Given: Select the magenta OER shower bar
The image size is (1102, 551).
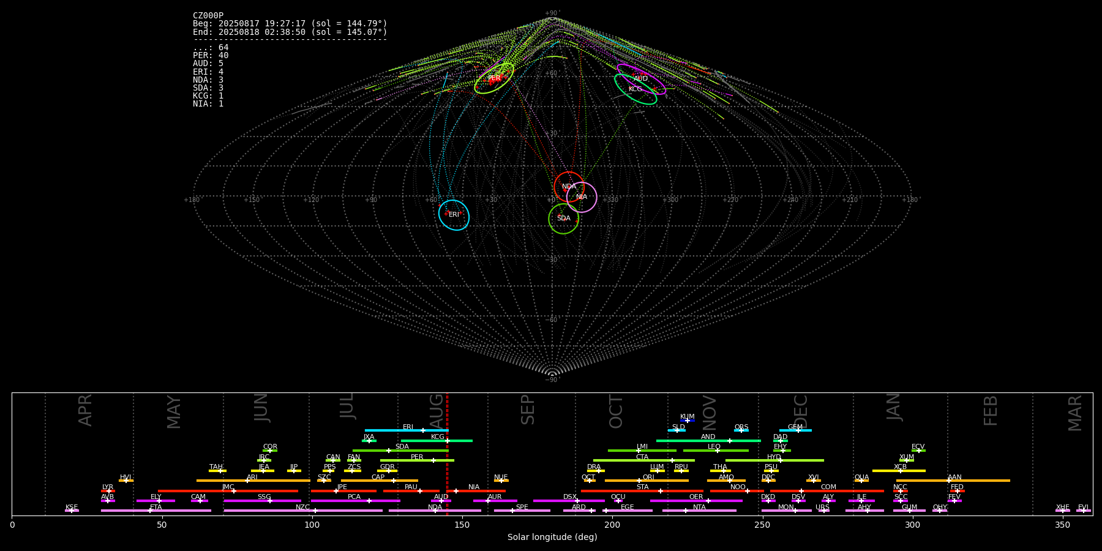Looking at the screenshot, I should pos(696,501).
